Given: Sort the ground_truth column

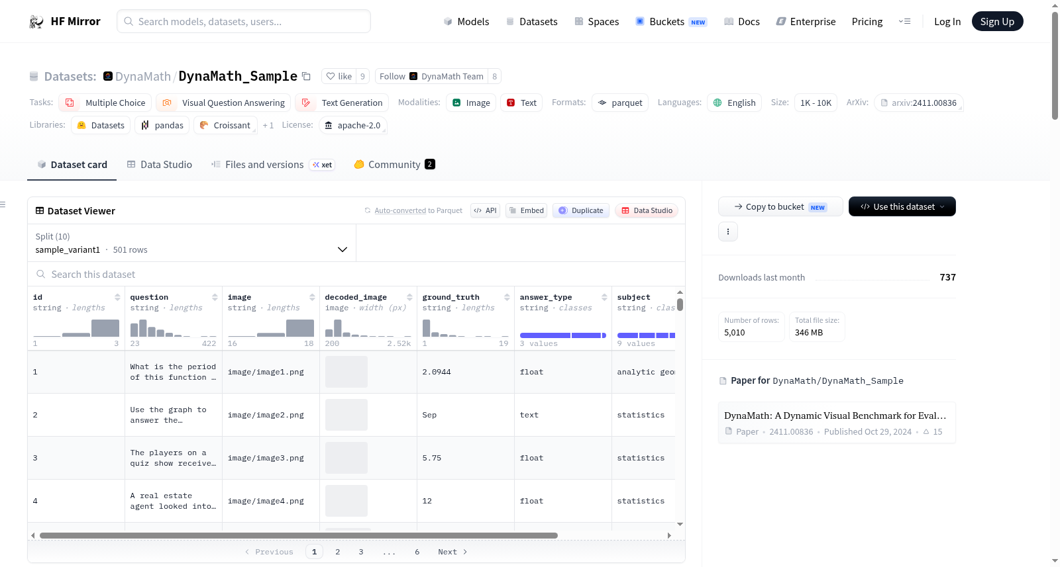Looking at the screenshot, I should (x=507, y=297).
